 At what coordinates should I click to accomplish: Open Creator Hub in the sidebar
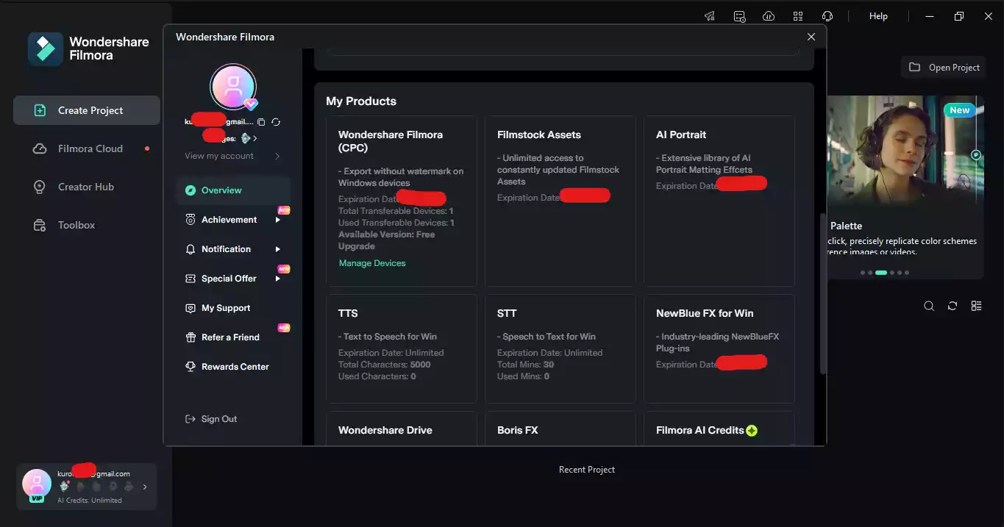[87, 187]
